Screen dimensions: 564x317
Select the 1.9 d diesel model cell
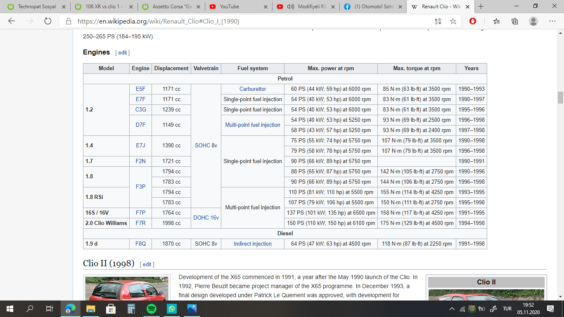click(x=107, y=244)
